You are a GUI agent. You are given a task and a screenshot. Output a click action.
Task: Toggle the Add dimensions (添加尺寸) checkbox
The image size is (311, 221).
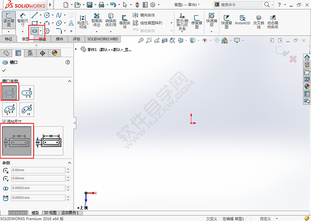tap(4, 121)
